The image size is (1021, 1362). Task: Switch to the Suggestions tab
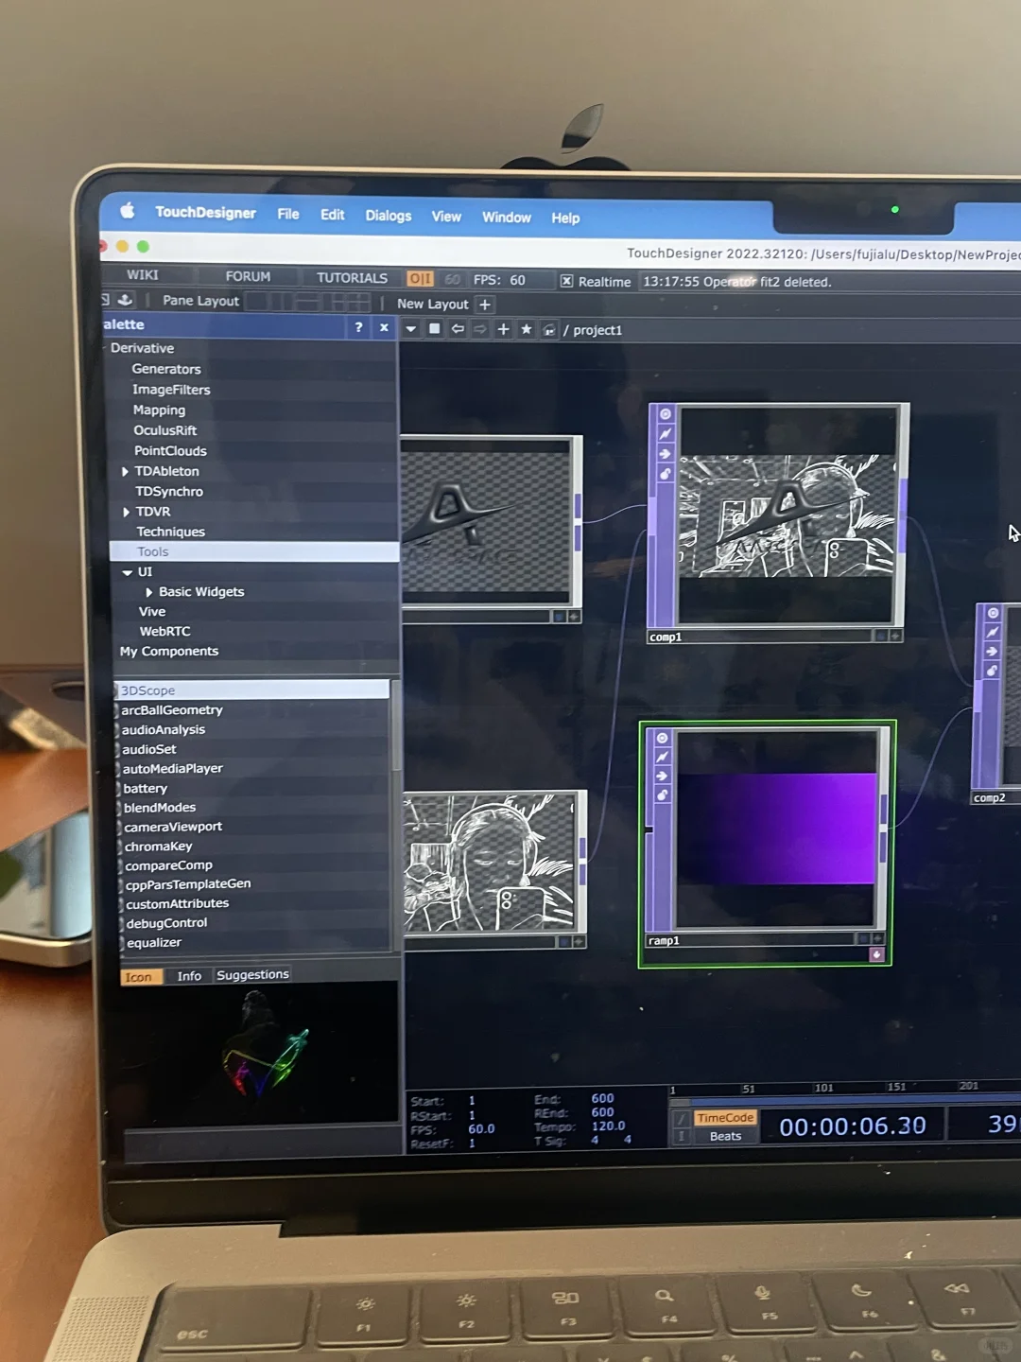pyautogui.click(x=252, y=975)
